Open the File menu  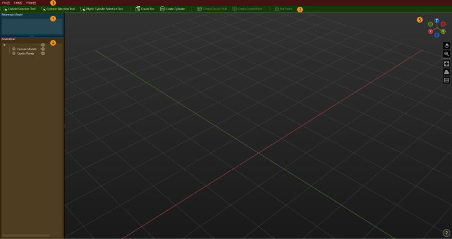[x=6, y=3]
